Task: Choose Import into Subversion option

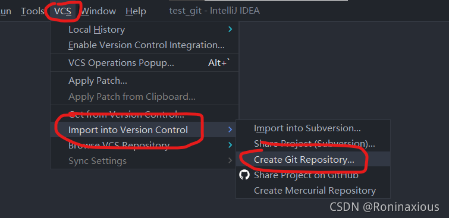Action: pyautogui.click(x=313, y=128)
